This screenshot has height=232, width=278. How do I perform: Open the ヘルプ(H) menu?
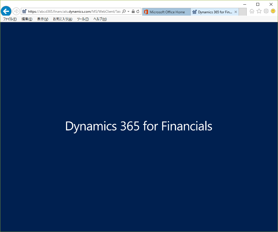click(100, 19)
